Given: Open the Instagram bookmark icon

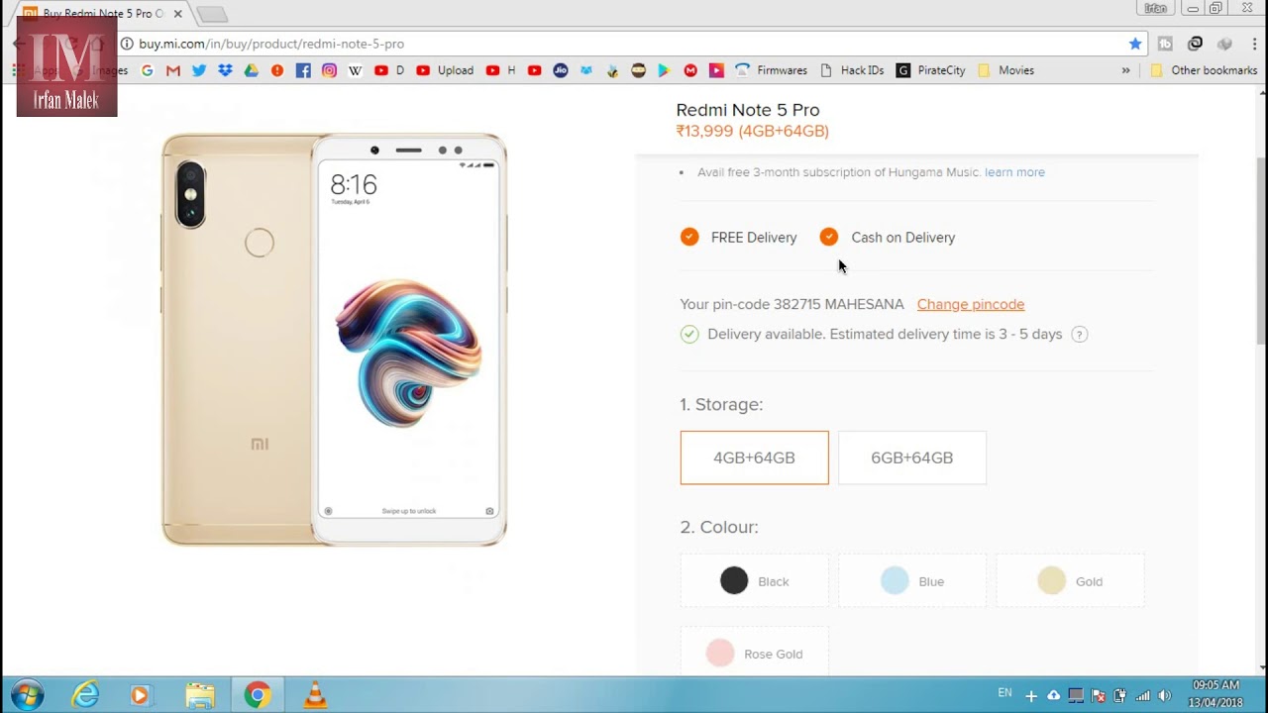Looking at the screenshot, I should [x=329, y=70].
